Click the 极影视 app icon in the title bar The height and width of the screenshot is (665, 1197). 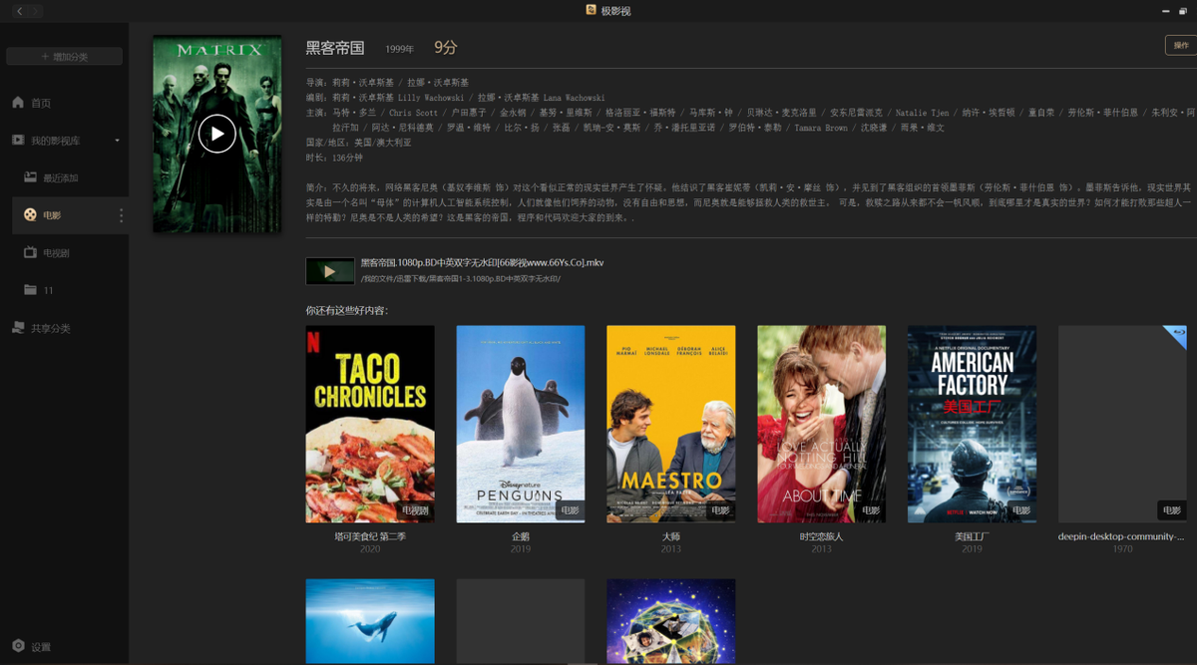[592, 11]
